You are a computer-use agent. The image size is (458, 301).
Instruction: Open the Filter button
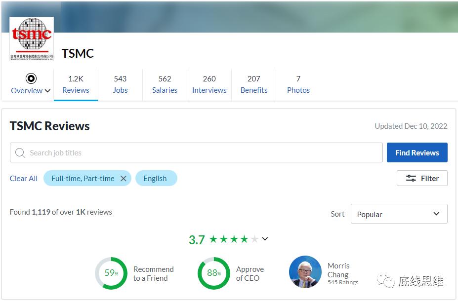(x=422, y=178)
